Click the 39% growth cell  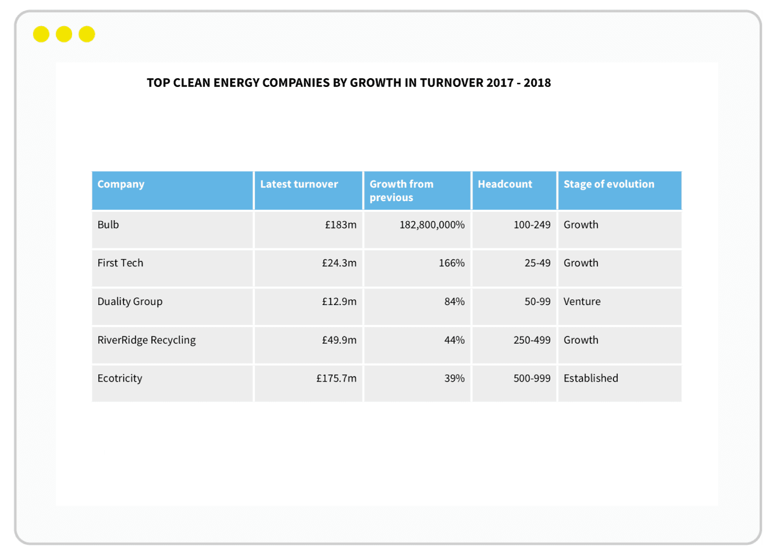click(417, 383)
